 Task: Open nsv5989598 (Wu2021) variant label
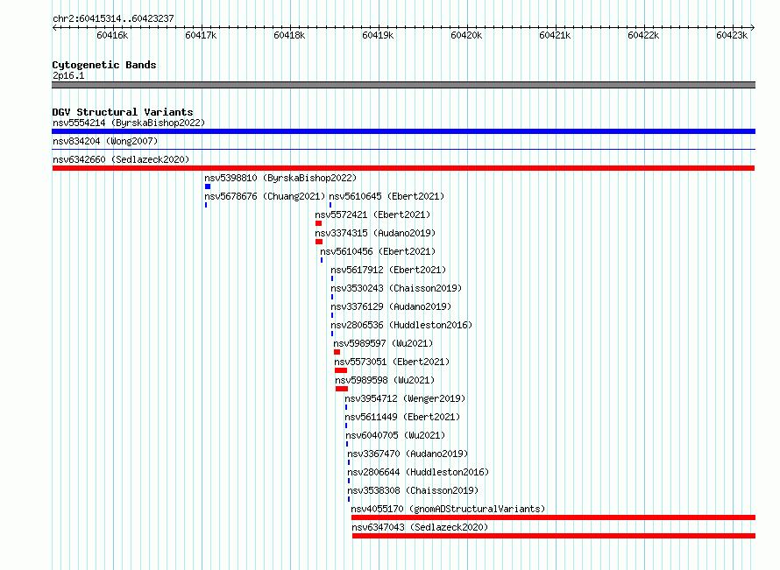point(385,380)
